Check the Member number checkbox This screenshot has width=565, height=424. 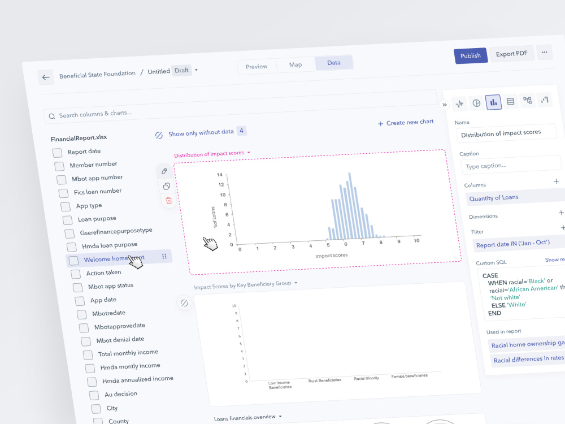(59, 166)
